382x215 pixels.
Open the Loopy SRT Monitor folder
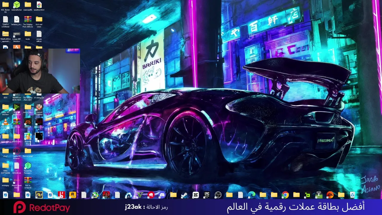5,109
